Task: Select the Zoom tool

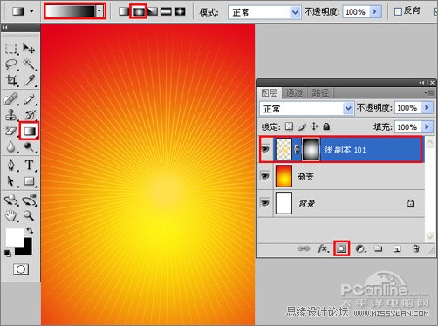Action: pyautogui.click(x=29, y=216)
